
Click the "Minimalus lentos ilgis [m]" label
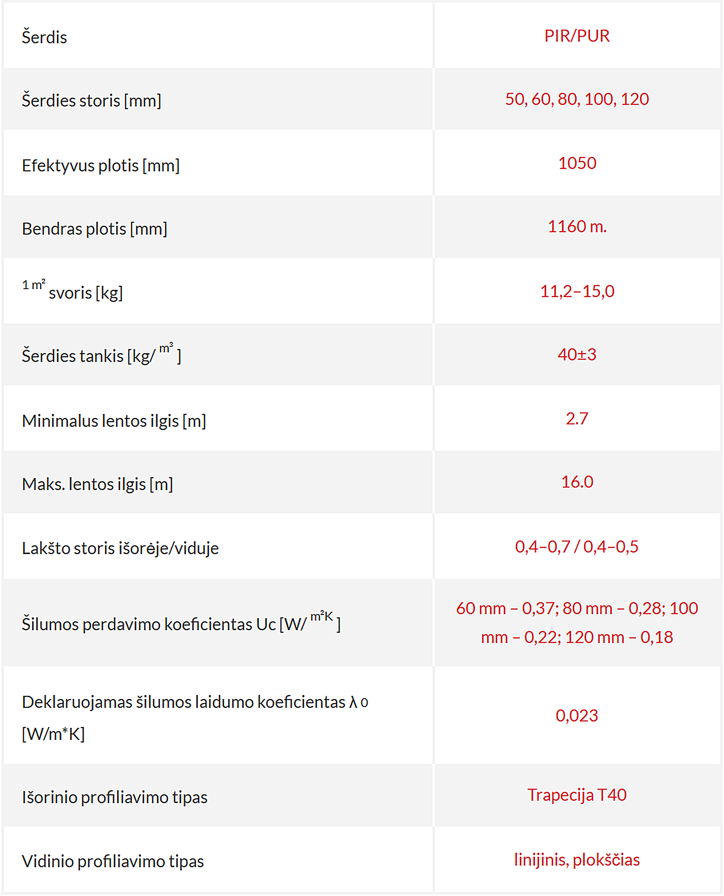click(114, 421)
